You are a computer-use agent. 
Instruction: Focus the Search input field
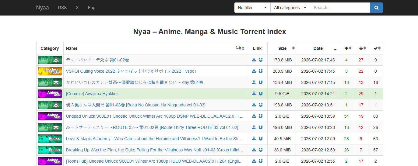340,8
